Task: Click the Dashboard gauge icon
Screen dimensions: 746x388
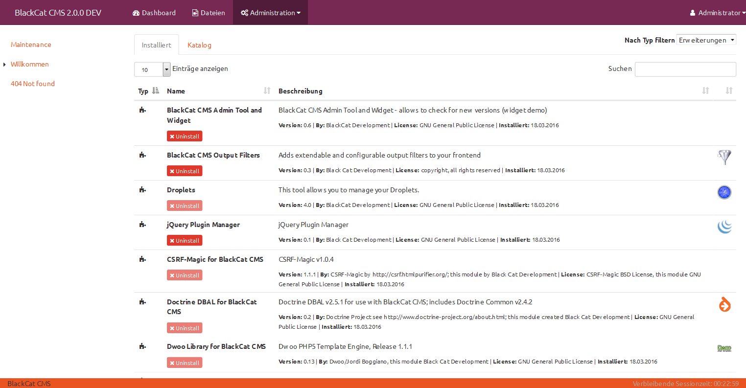Action: (136, 13)
